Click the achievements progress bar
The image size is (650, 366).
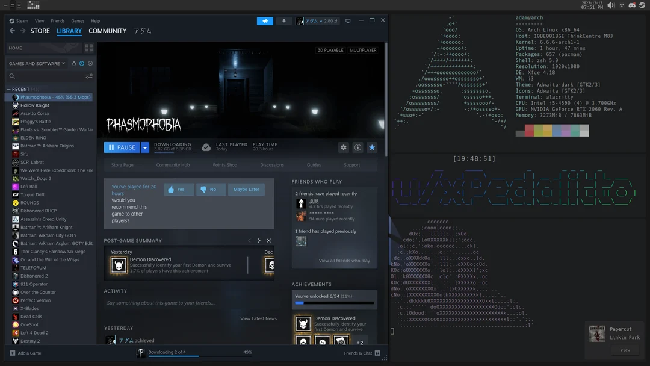335,302
